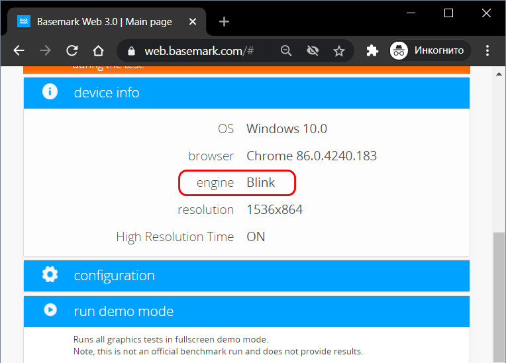This screenshot has width=506, height=363.
Task: Go back with the browser back arrow
Action: pyautogui.click(x=19, y=50)
